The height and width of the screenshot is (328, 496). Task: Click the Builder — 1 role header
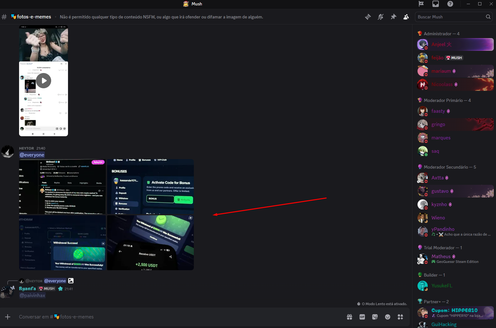[x=431, y=275]
